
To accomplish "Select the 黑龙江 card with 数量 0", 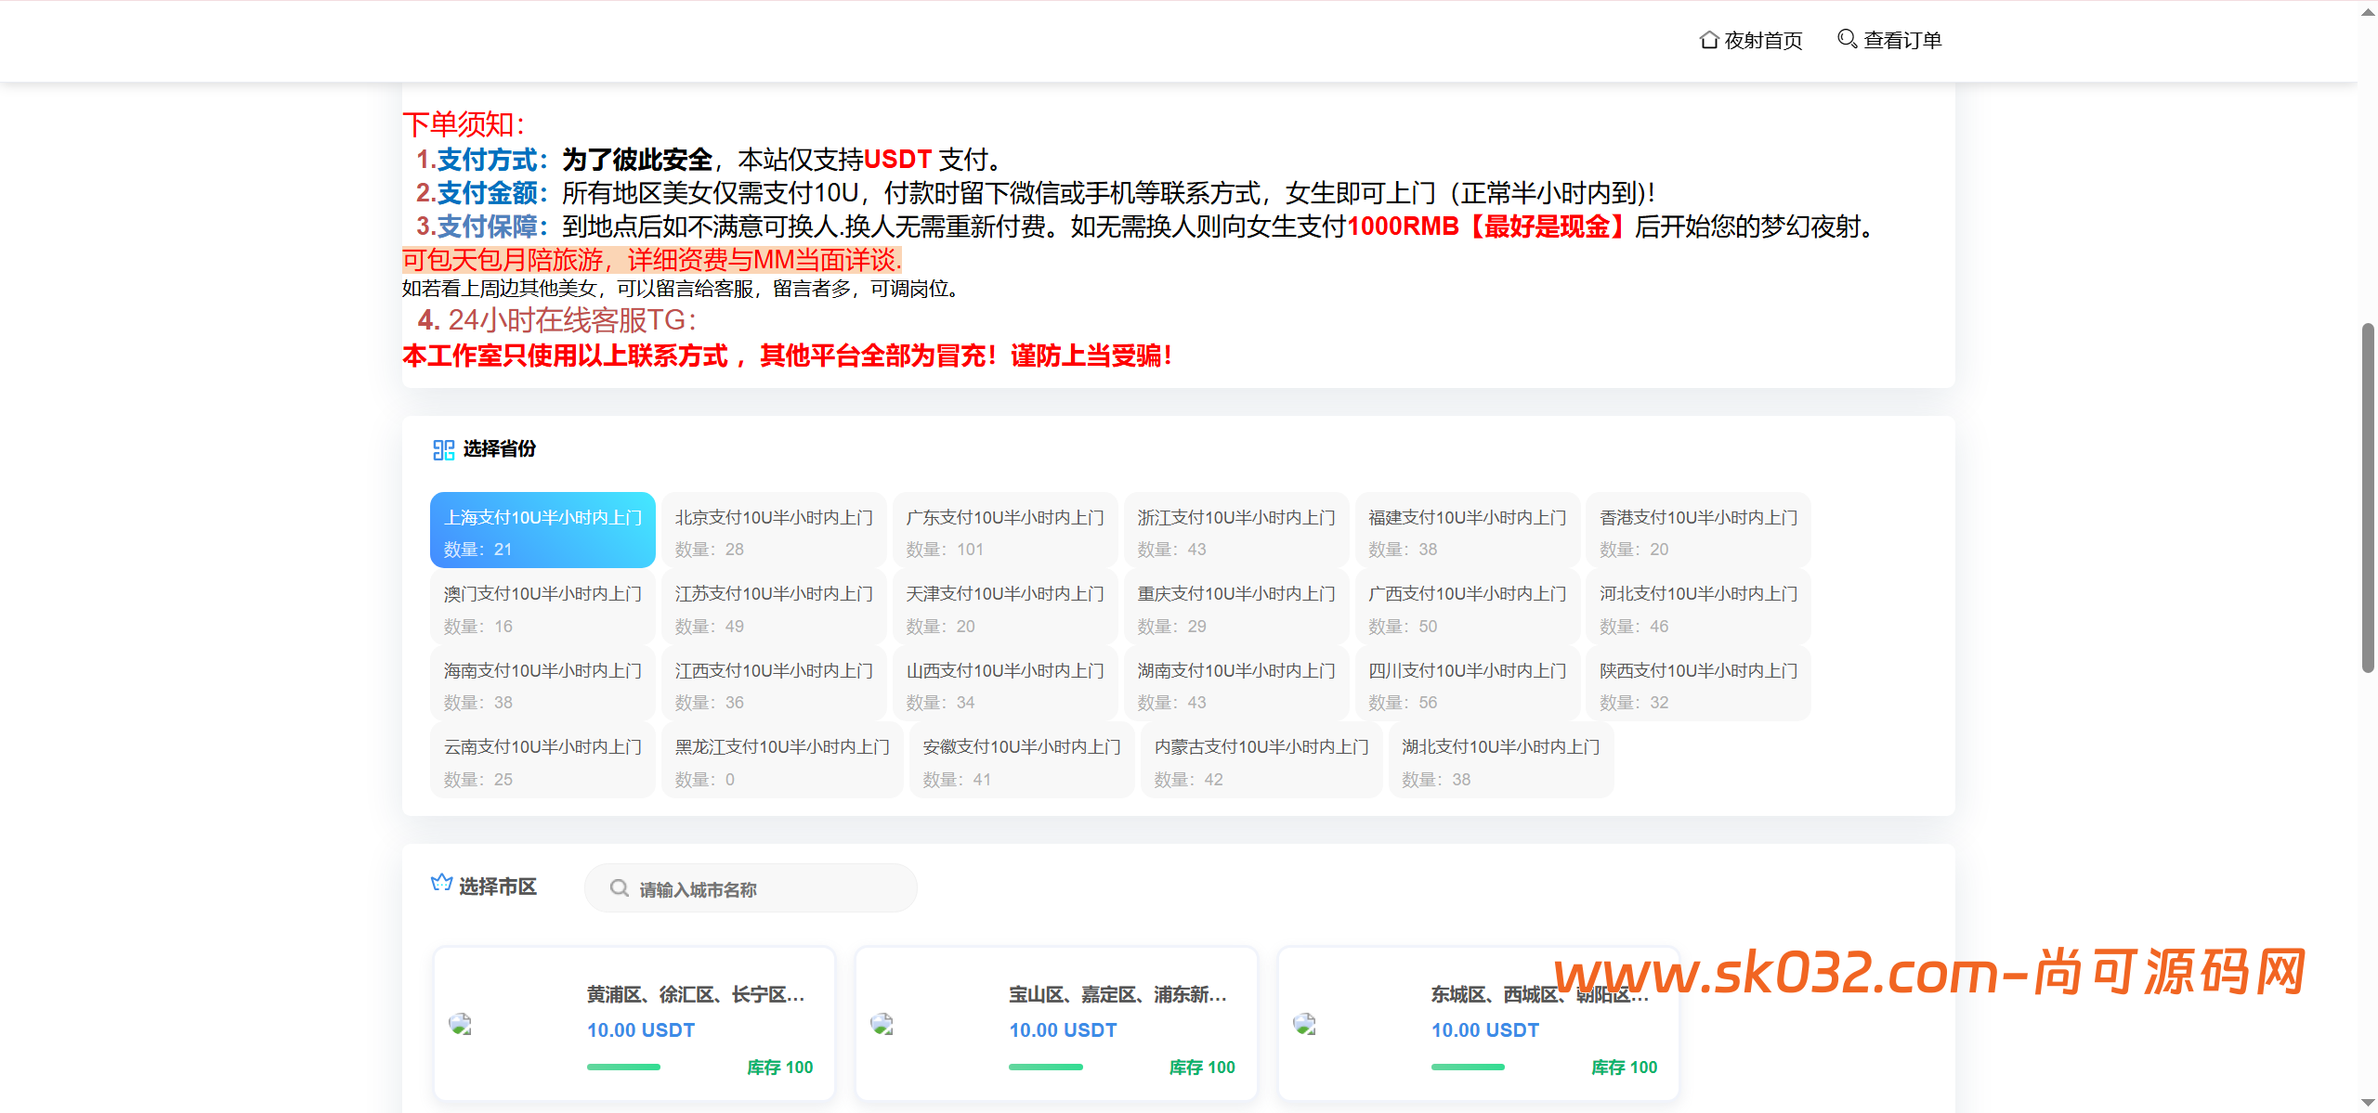I will click(782, 760).
